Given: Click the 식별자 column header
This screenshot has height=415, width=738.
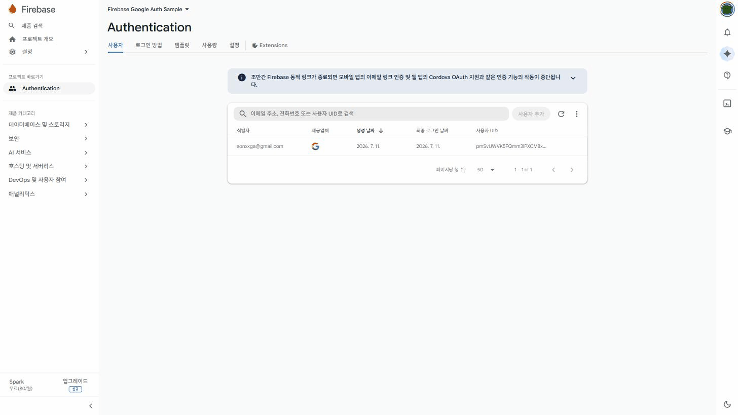Looking at the screenshot, I should click(x=243, y=131).
